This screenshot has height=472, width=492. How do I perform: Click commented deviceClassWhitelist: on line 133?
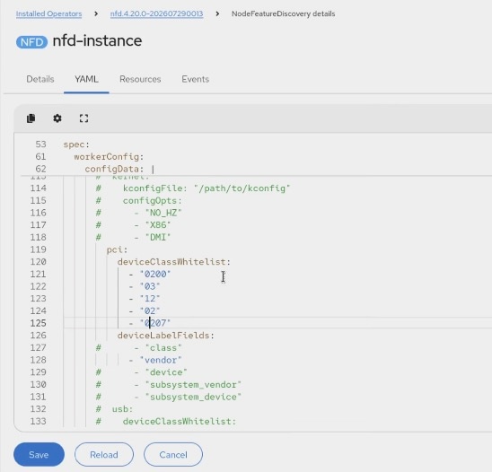point(180,421)
